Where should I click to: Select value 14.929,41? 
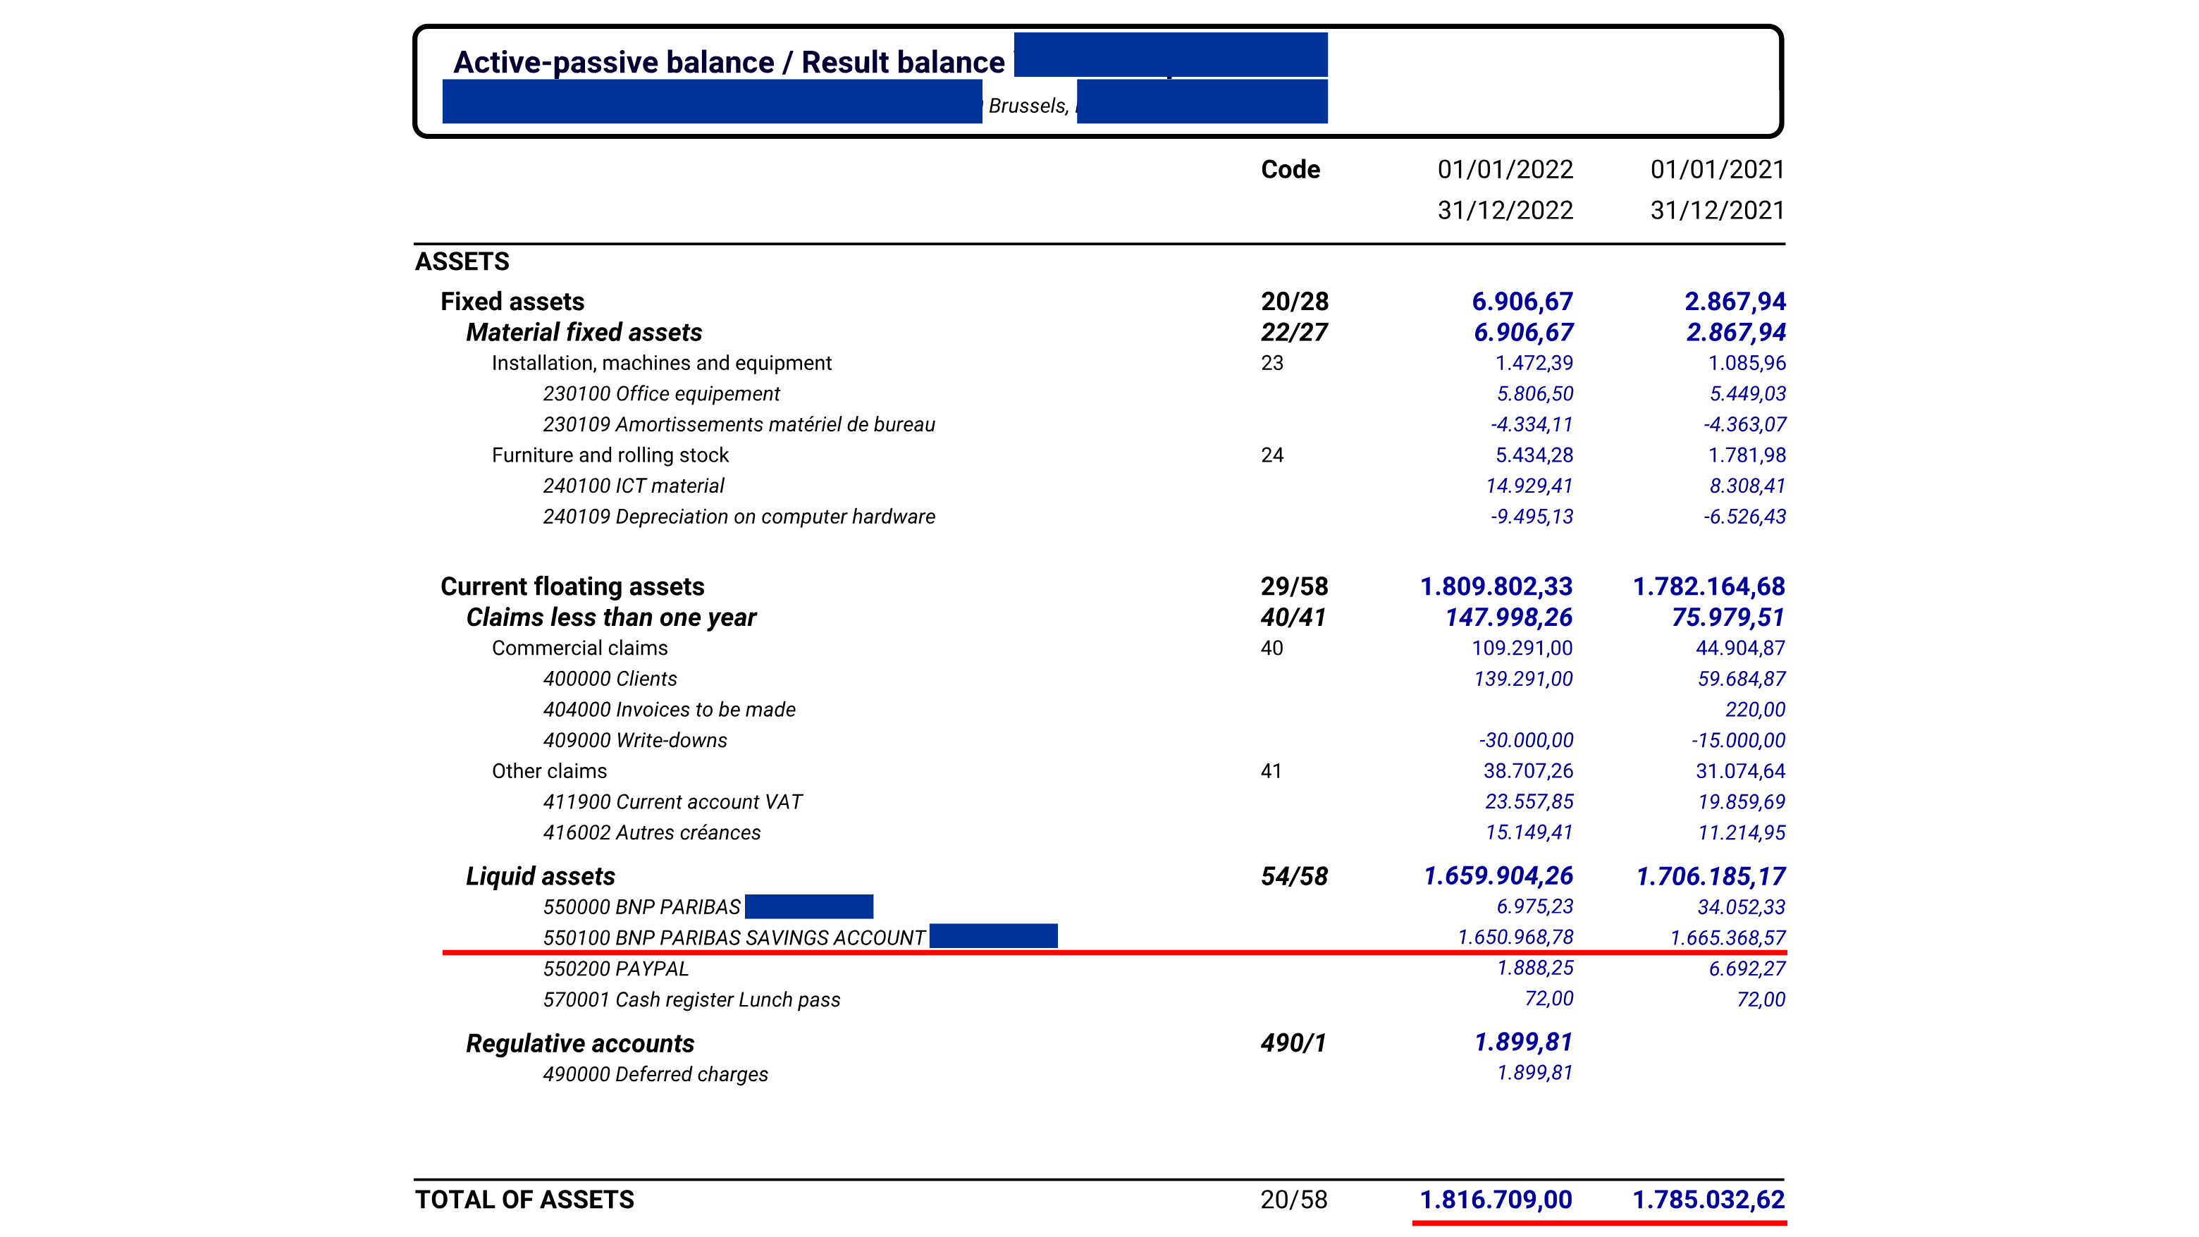click(x=1529, y=486)
